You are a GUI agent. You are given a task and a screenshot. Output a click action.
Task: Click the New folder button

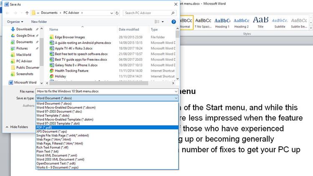tap(39, 22)
